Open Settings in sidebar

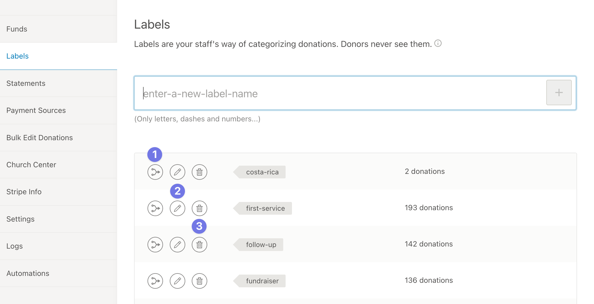point(58,219)
